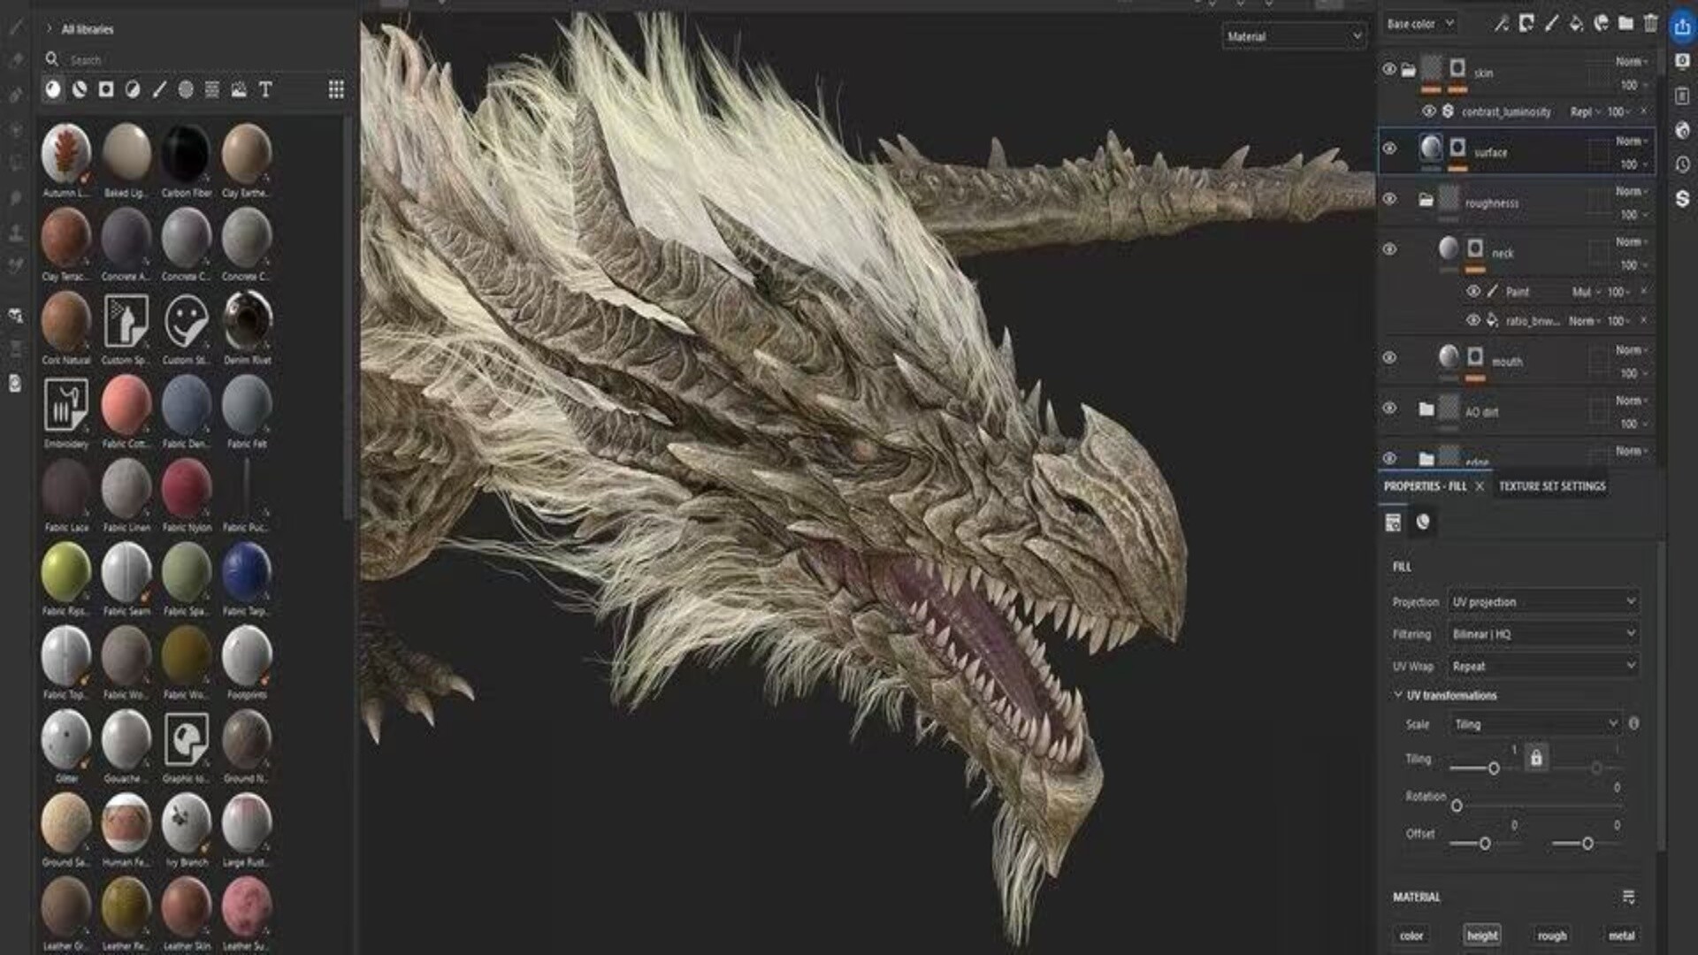
Task: Select the Fonts filter T icon
Action: click(x=265, y=89)
